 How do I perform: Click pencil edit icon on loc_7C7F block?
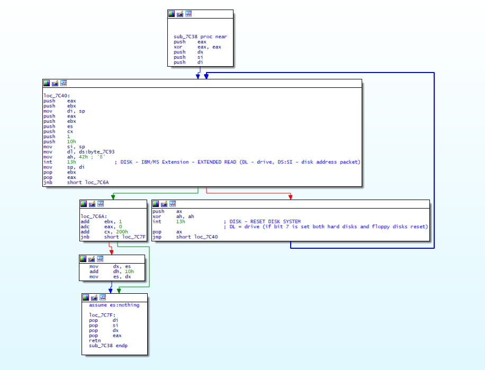(94, 297)
